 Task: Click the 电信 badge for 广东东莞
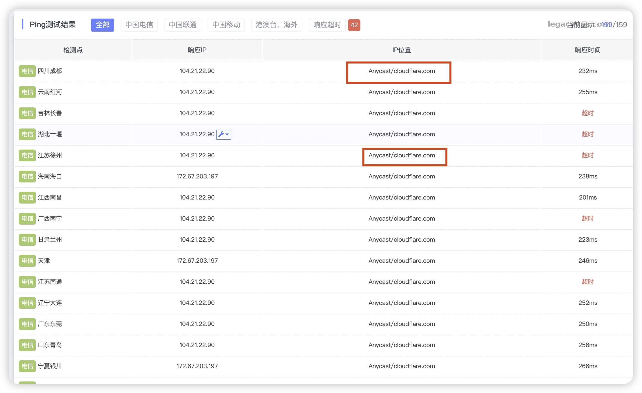point(27,324)
